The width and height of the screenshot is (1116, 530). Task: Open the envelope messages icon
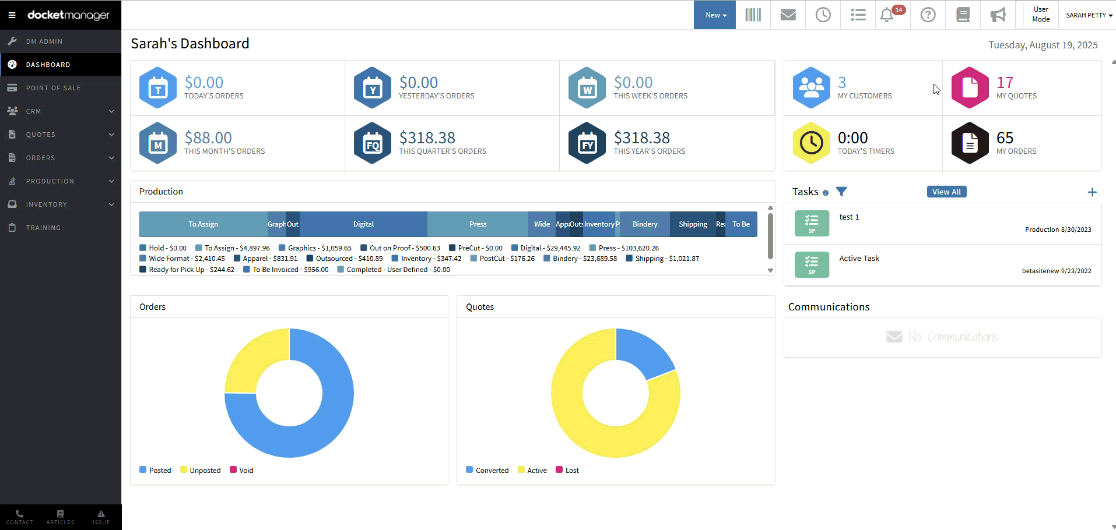(x=788, y=15)
